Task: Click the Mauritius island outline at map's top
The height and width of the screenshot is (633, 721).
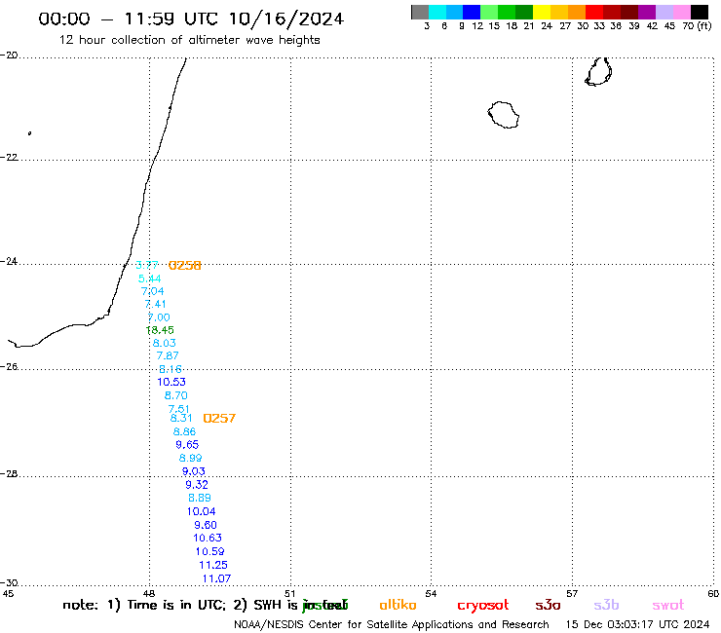Action: pos(598,72)
